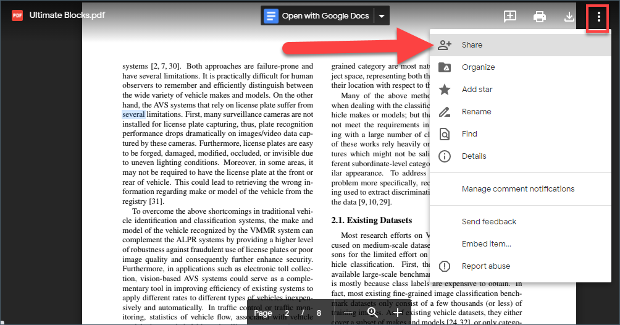This screenshot has width=620, height=325.
Task: Zoom out with the minus icon
Action: point(348,313)
